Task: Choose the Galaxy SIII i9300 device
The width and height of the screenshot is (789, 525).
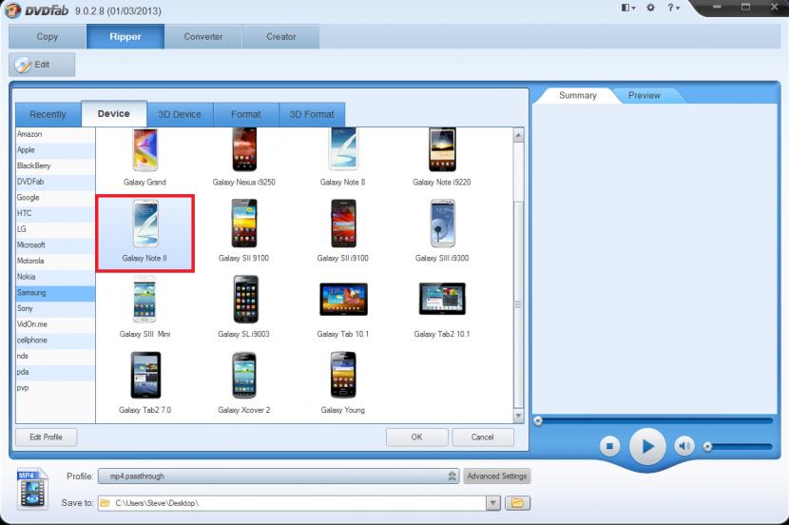Action: click(442, 224)
